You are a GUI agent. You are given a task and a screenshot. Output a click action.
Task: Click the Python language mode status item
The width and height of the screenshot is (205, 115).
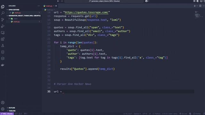coord(156,114)
